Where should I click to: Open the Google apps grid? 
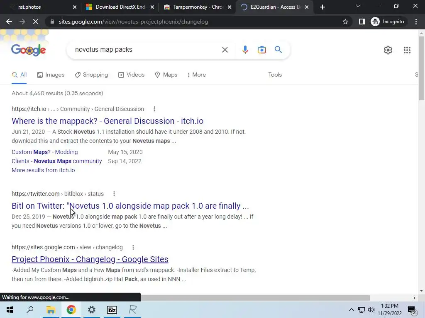click(x=407, y=50)
